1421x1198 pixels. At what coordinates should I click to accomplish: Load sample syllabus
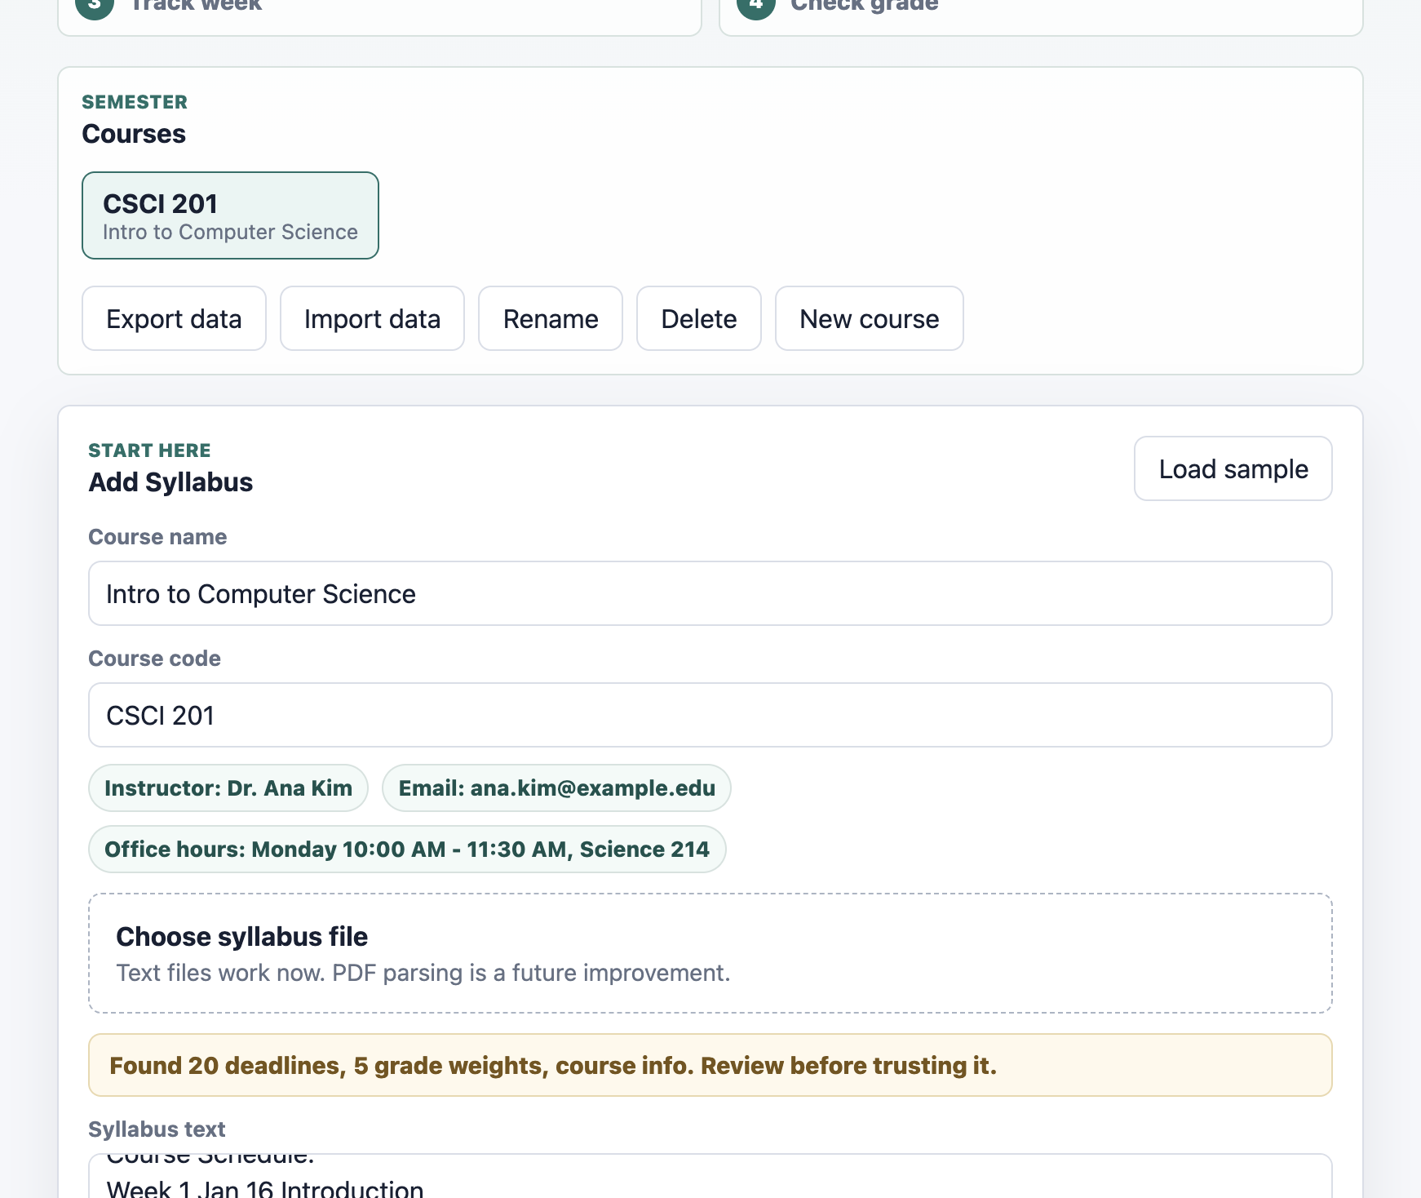point(1233,468)
